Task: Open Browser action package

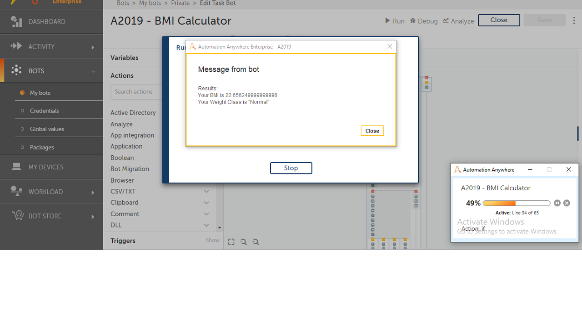Action: [122, 180]
